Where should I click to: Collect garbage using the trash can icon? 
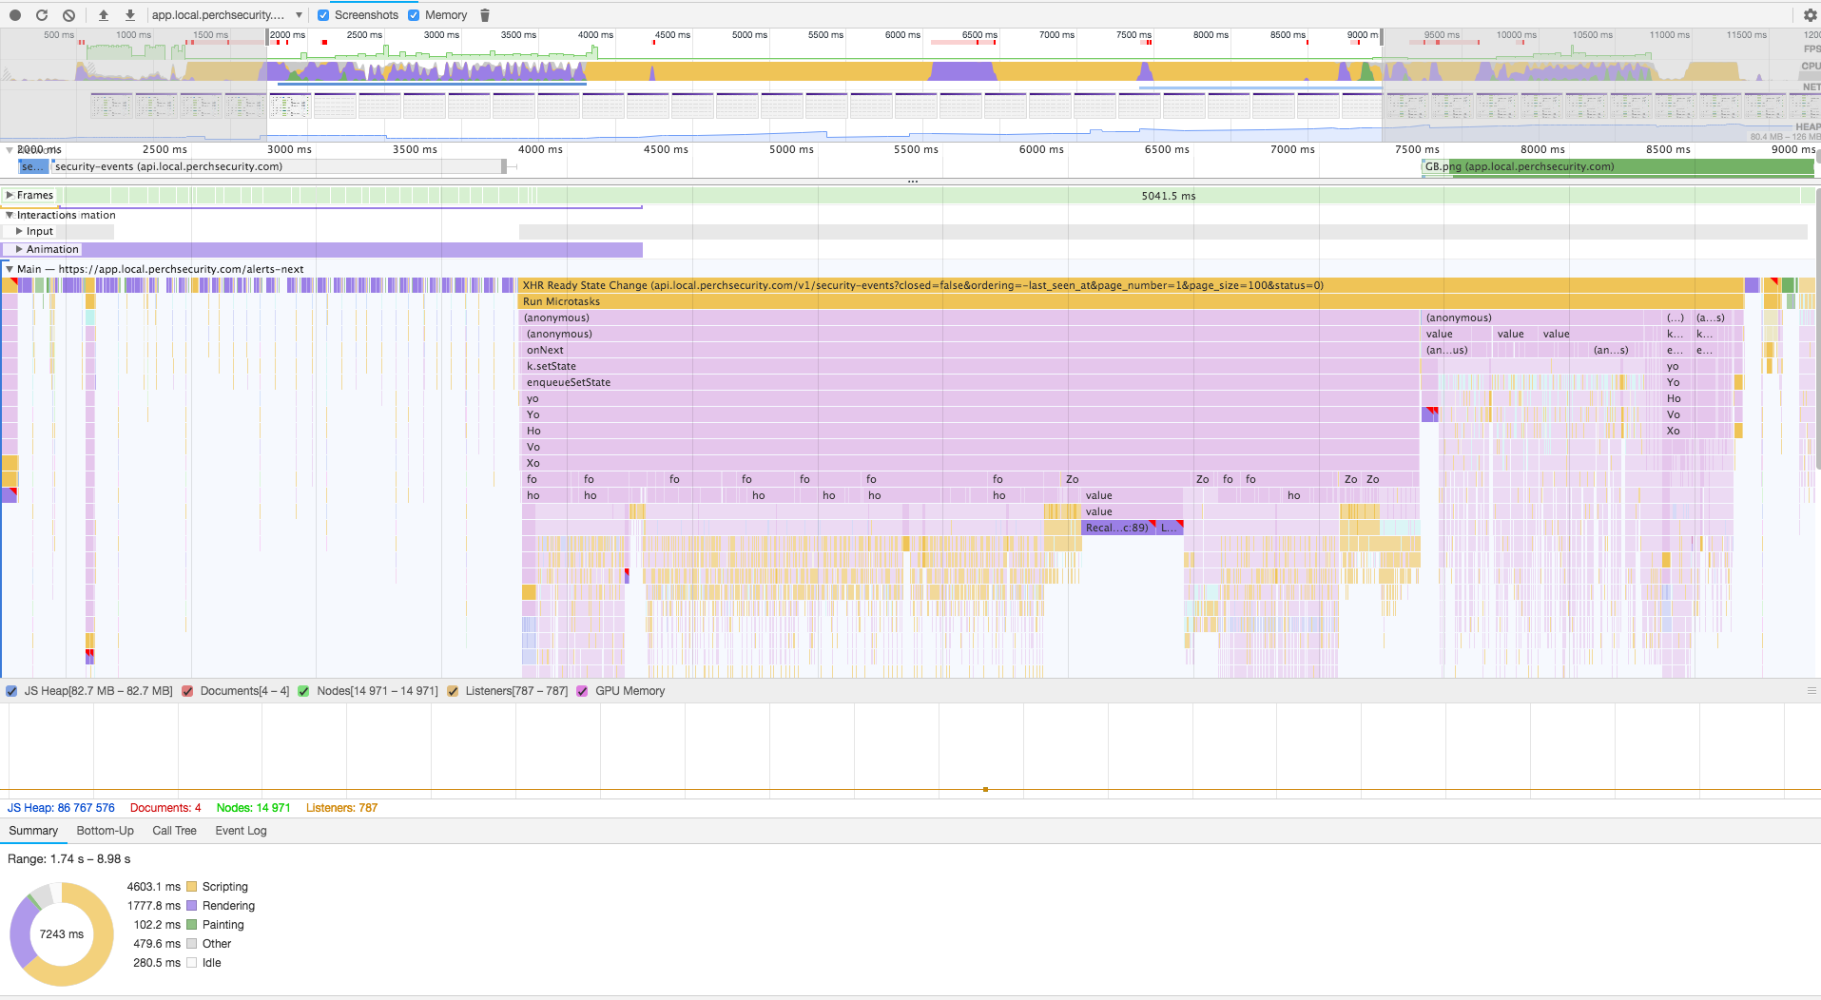coord(485,15)
